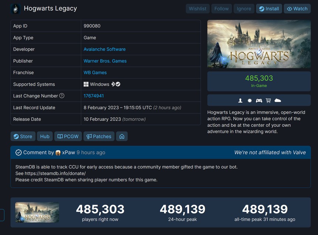Click the controller support gamepad icon
The width and height of the screenshot is (318, 235).
point(259,101)
